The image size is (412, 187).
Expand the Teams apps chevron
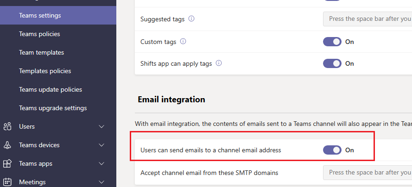(101, 164)
